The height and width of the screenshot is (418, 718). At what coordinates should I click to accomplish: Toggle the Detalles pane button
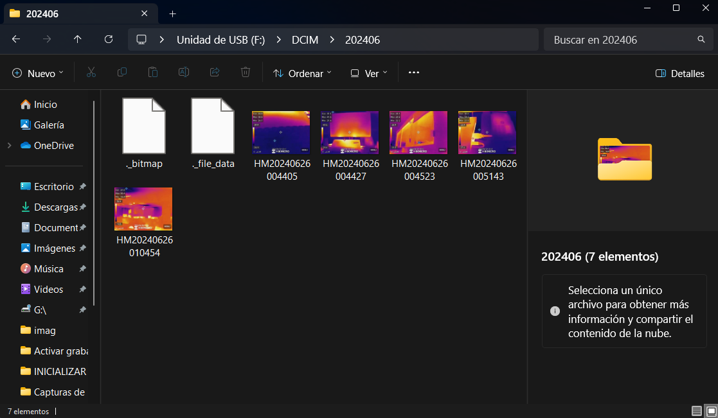pos(680,73)
